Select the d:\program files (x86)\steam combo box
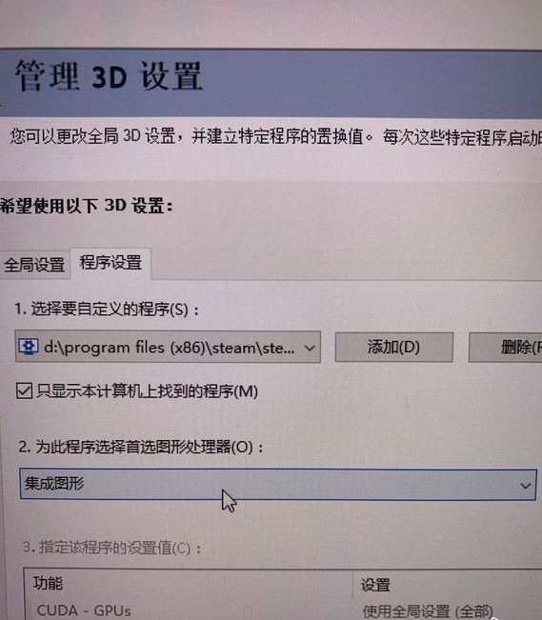 coord(168,348)
